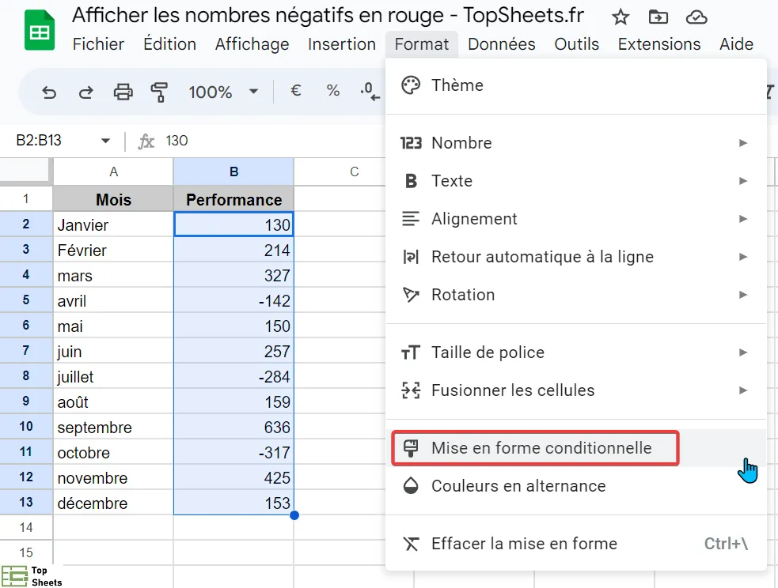Decrease decimal places
Screen dimensions: 778x588
click(x=370, y=92)
